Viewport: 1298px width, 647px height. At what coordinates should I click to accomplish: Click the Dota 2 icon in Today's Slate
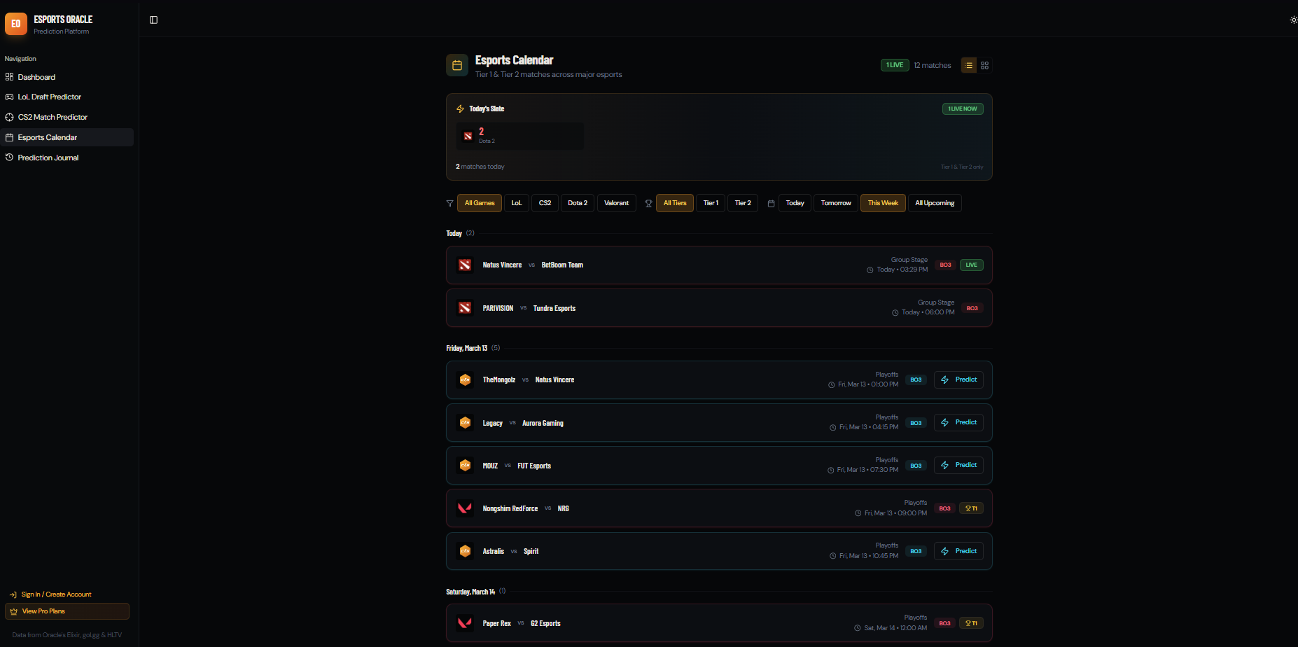(468, 136)
